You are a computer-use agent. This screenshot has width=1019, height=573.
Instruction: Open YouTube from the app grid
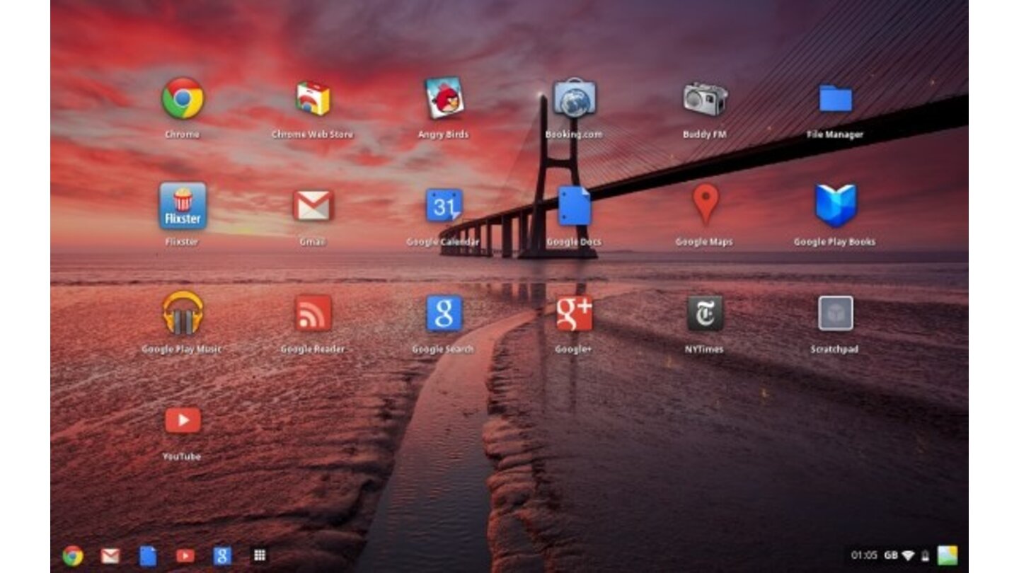tap(183, 420)
